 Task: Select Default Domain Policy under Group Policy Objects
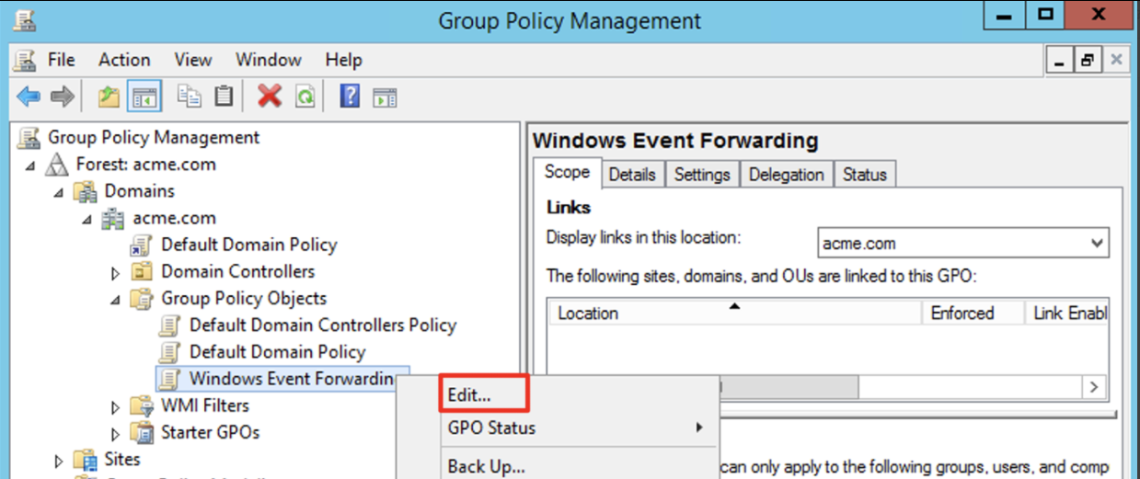click(277, 352)
